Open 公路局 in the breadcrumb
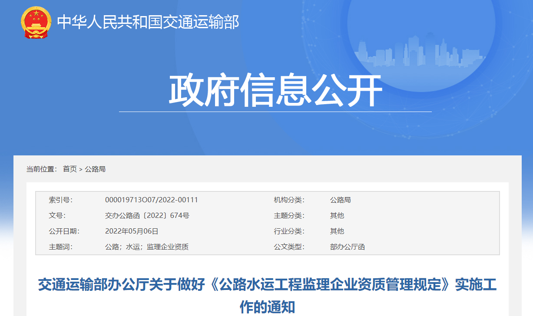This screenshot has height=316, width=533. click(x=95, y=169)
